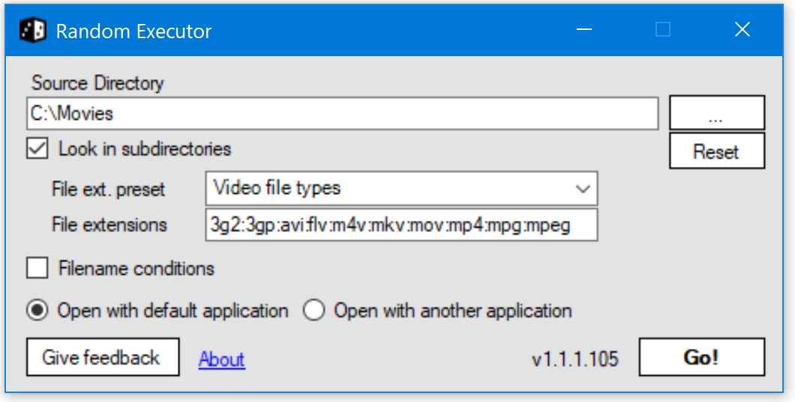Close the Random Executor window
Image resolution: width=795 pixels, height=402 pixels.
point(742,30)
